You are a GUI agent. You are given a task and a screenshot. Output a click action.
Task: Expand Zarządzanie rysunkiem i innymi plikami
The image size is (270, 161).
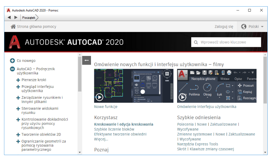click(18, 98)
